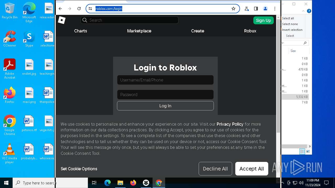Collapse the File Explorer ribbon chevron
335x188 pixels.
[x=303, y=11]
